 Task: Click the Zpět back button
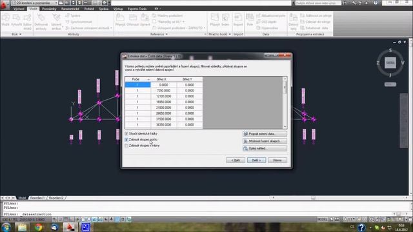pyautogui.click(x=236, y=160)
